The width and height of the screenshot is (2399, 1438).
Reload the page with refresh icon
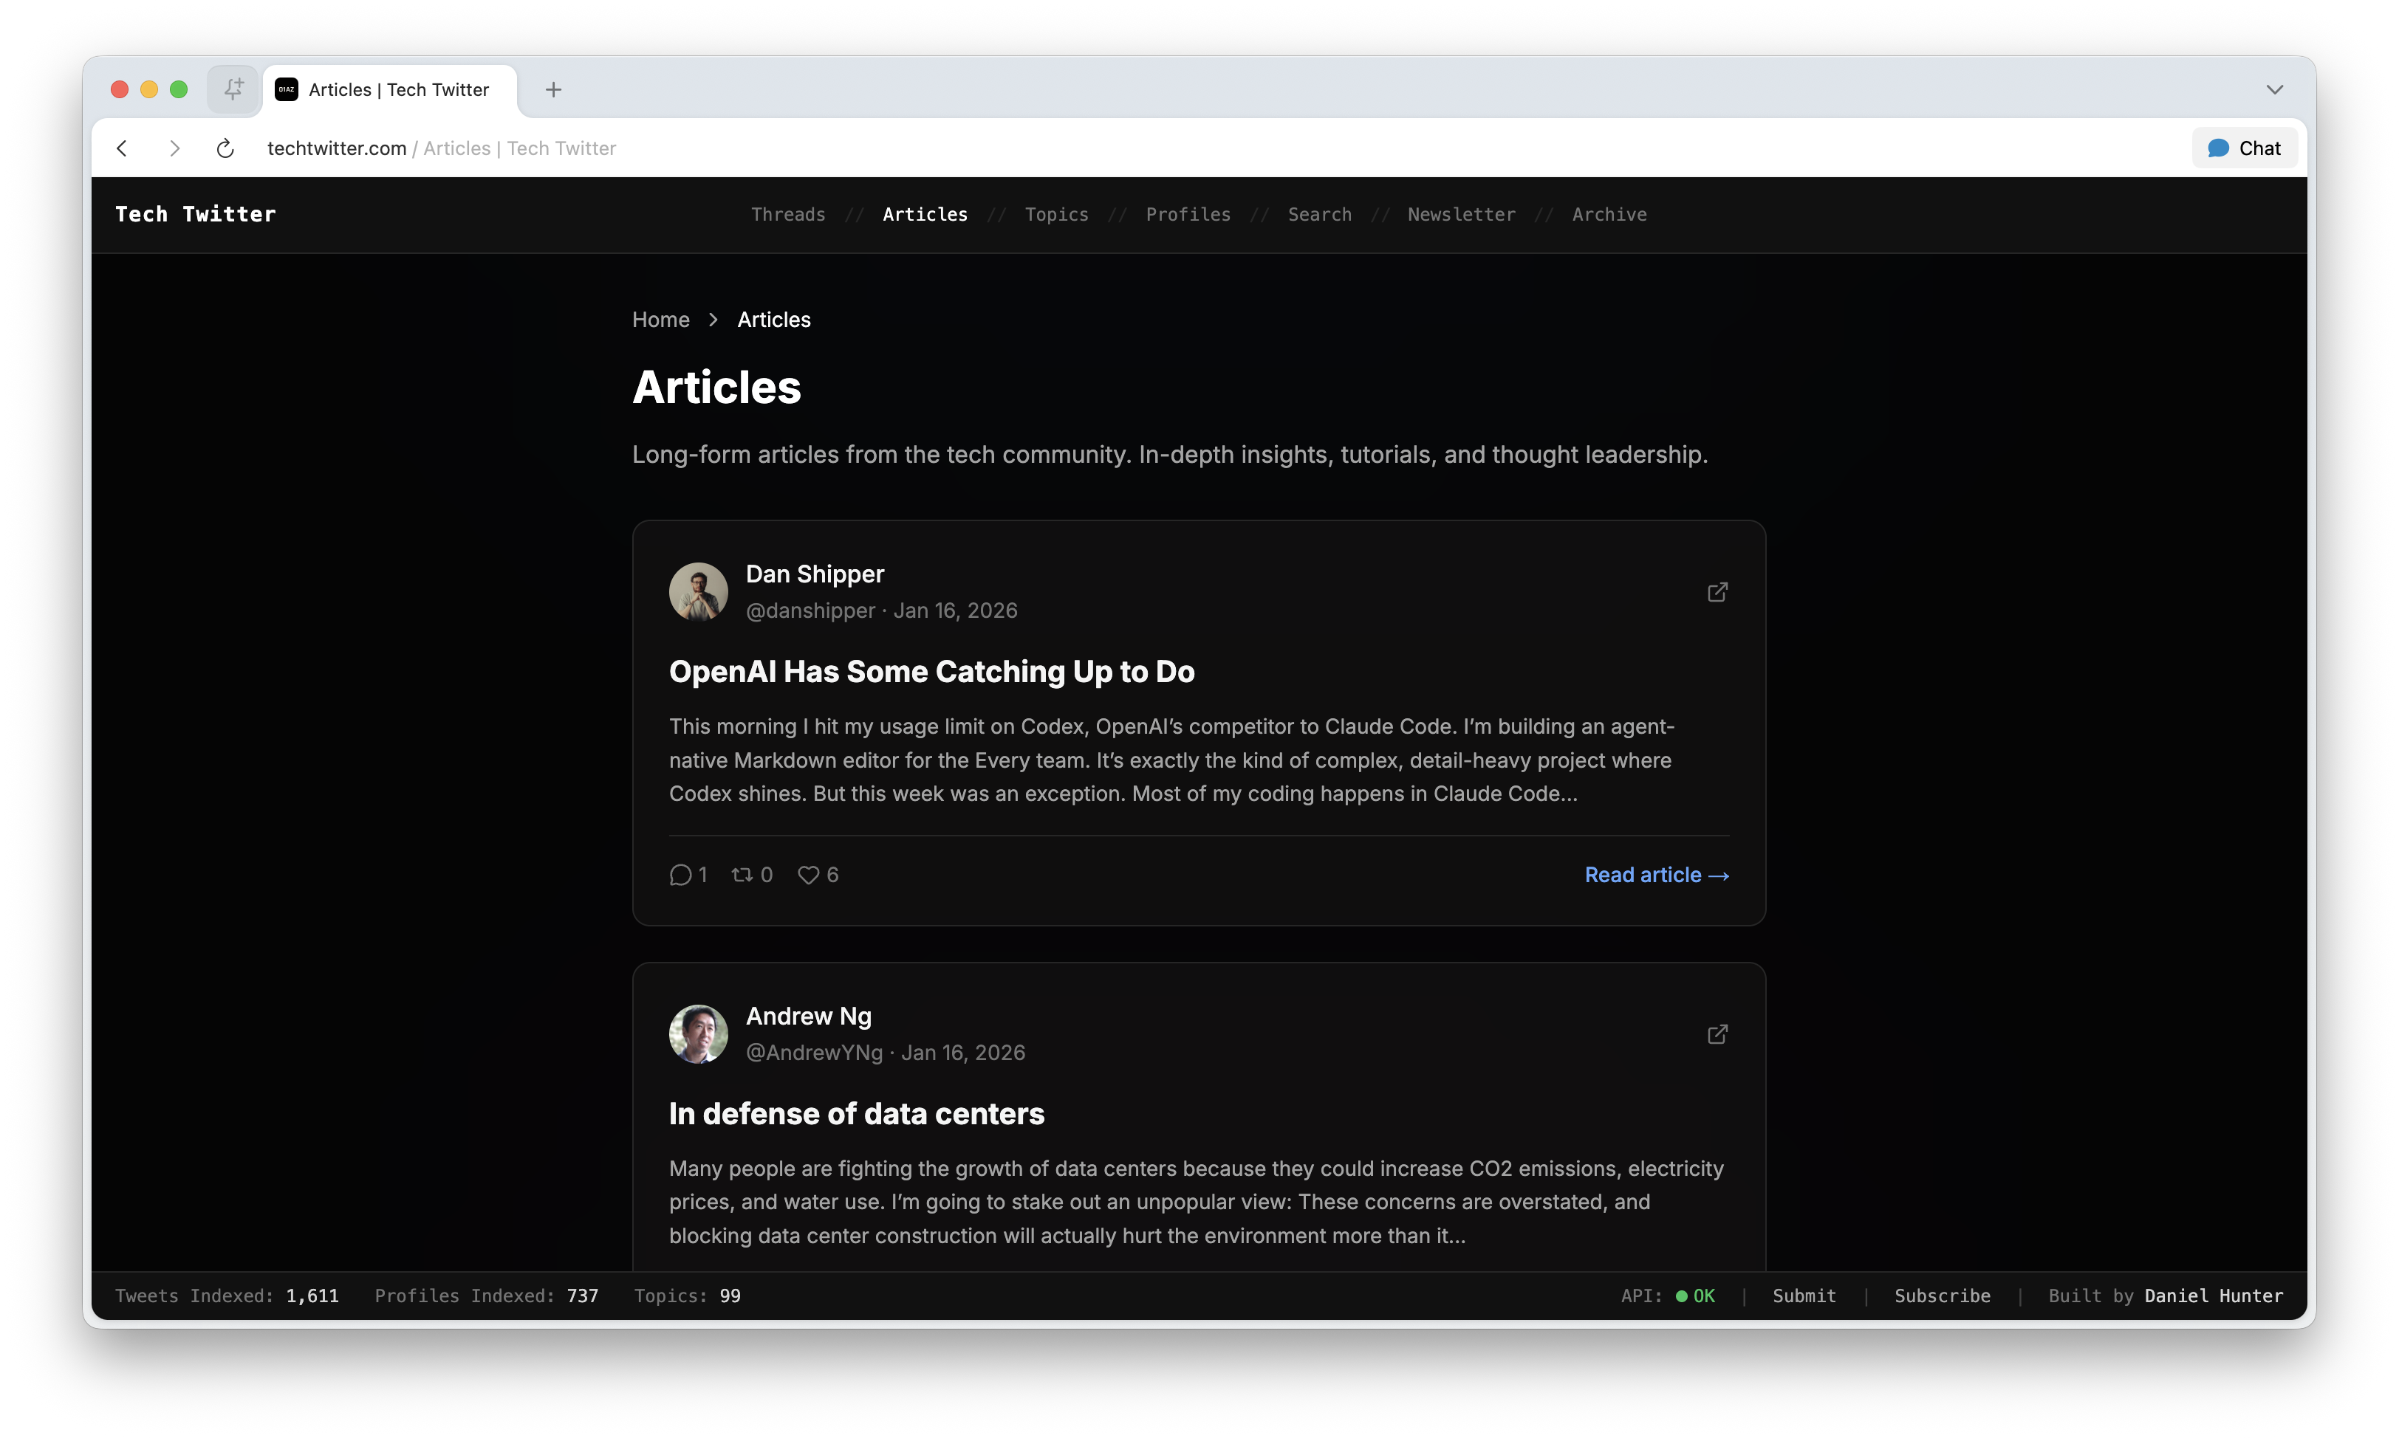[x=225, y=148]
